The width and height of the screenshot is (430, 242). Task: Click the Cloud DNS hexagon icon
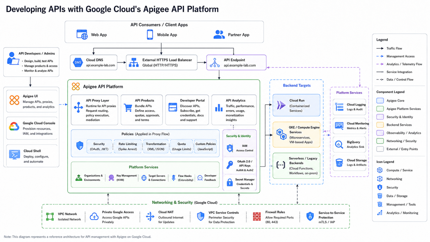(78, 62)
